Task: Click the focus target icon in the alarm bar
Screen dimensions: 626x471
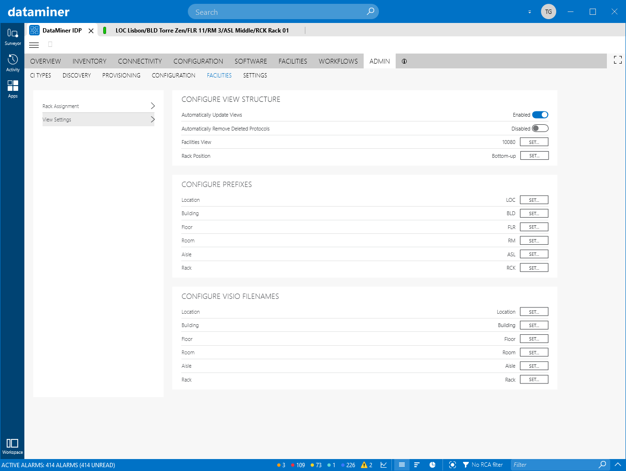Action: [453, 465]
